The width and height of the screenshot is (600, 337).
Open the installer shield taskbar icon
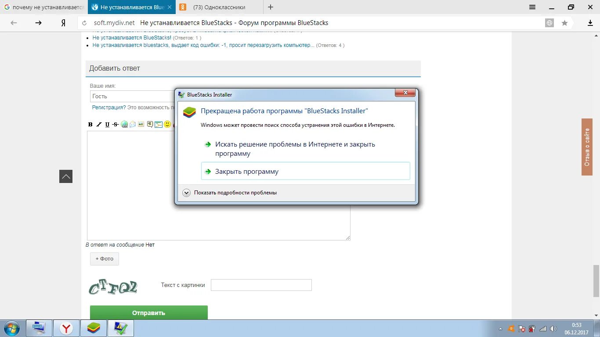tap(120, 328)
